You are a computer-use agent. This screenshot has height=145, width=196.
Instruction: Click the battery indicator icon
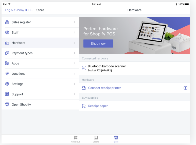click(187, 4)
